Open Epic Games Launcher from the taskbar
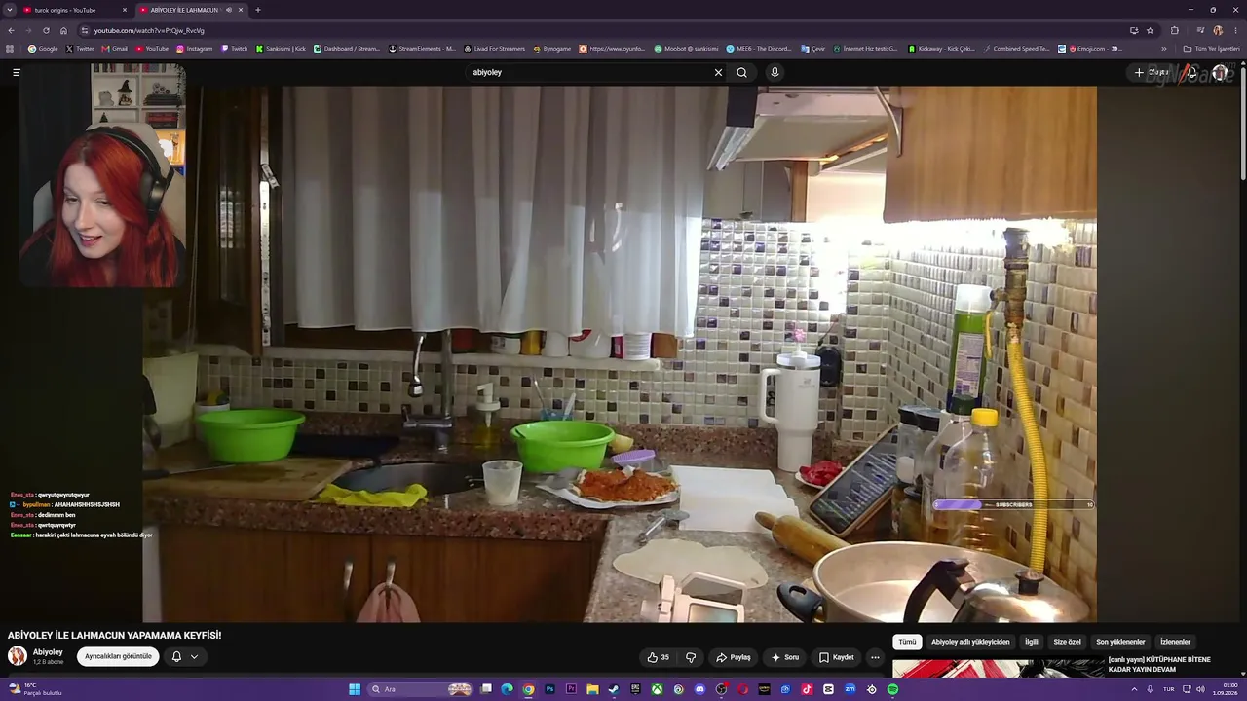1247x701 pixels. point(635,689)
